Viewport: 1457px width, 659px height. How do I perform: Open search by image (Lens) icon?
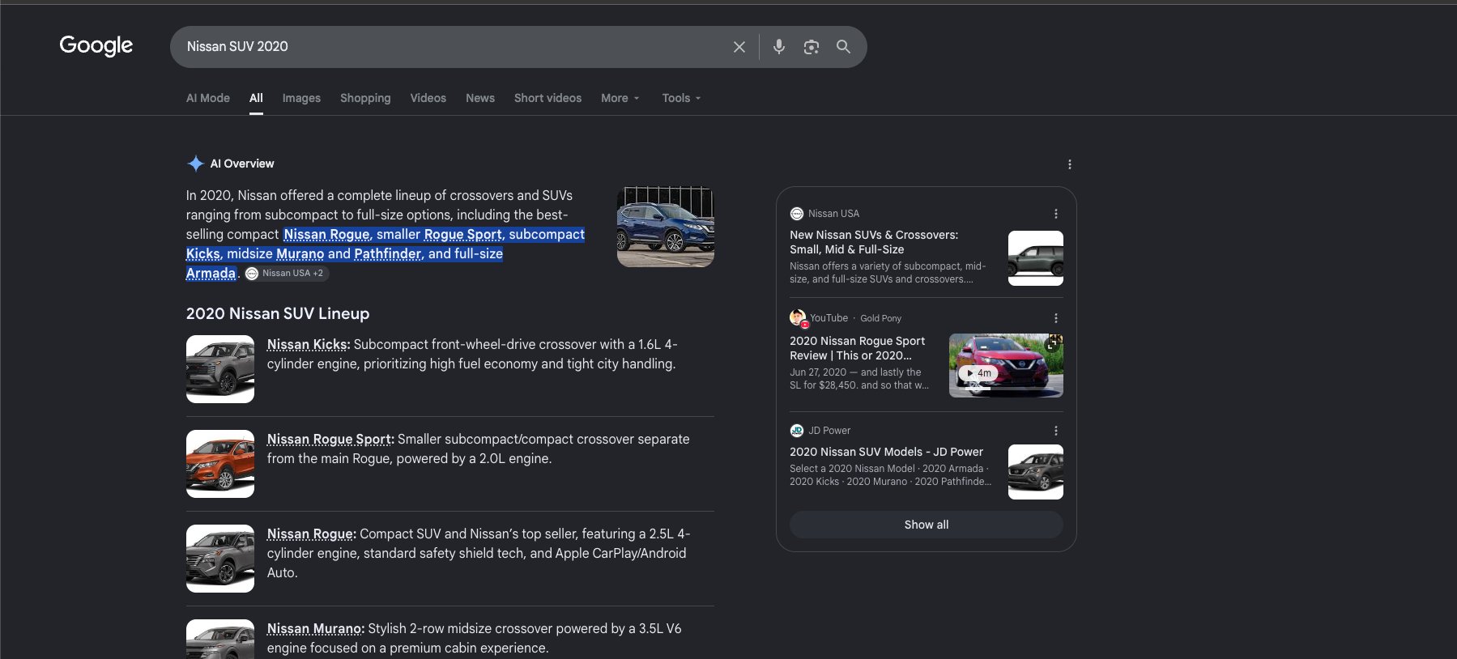pos(812,47)
